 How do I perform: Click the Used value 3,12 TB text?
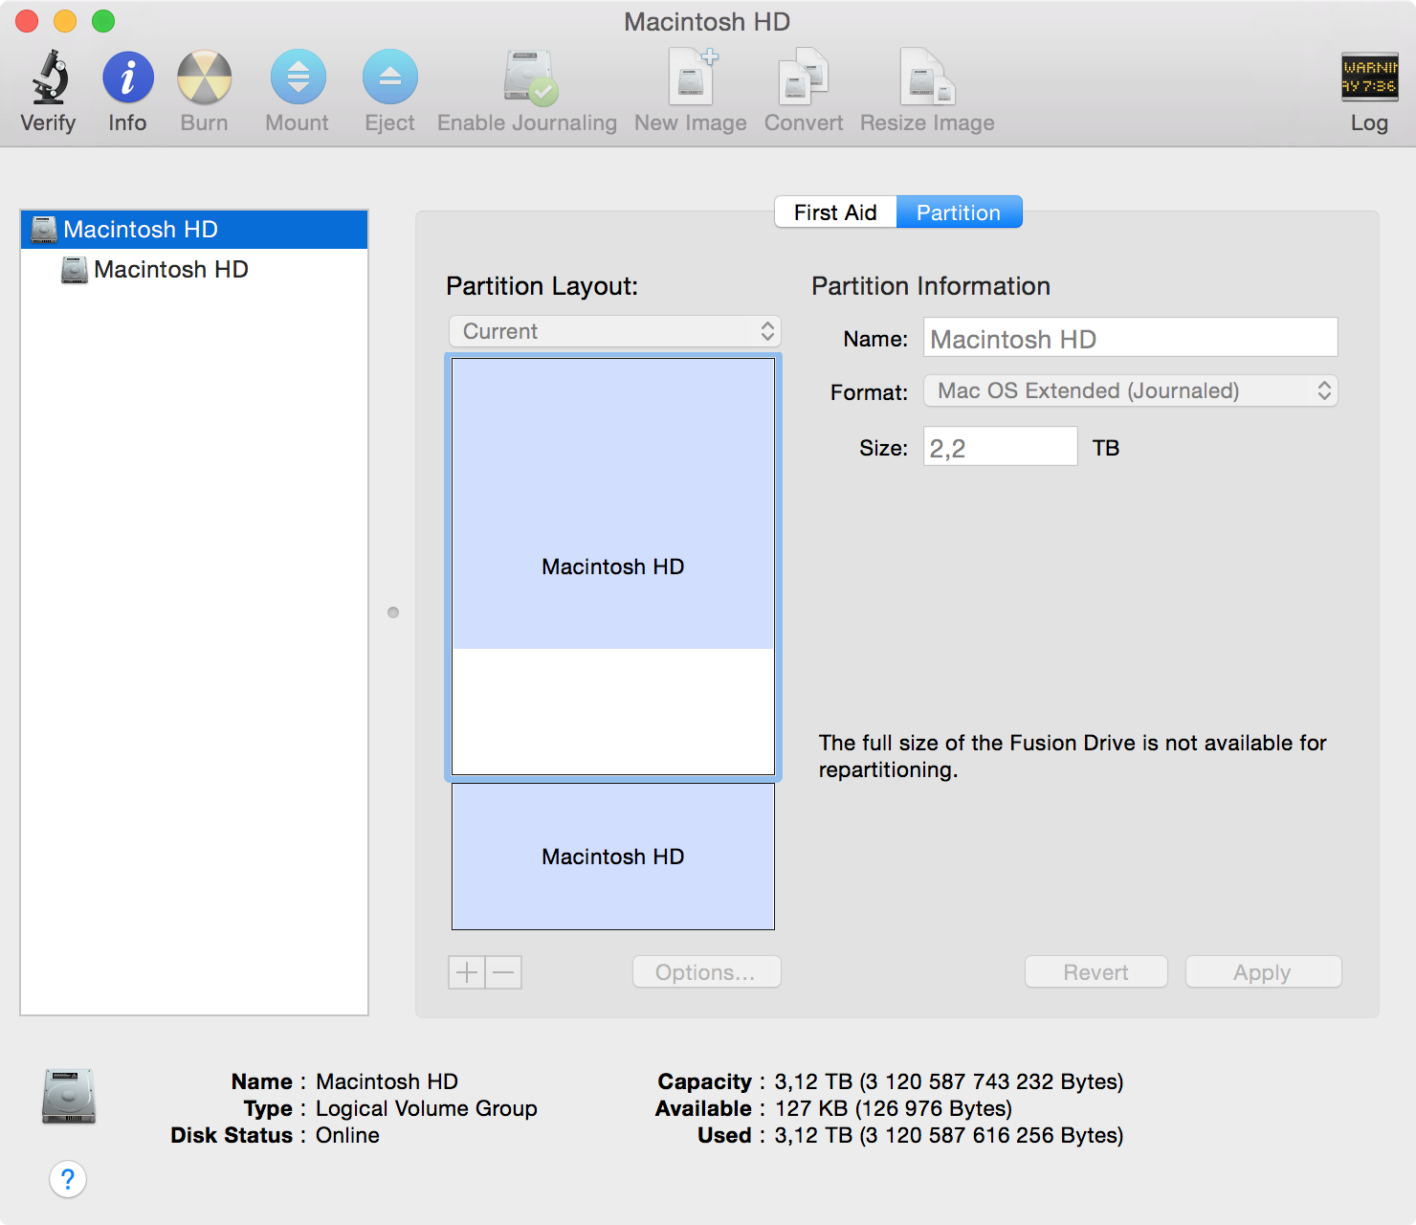949,1135
